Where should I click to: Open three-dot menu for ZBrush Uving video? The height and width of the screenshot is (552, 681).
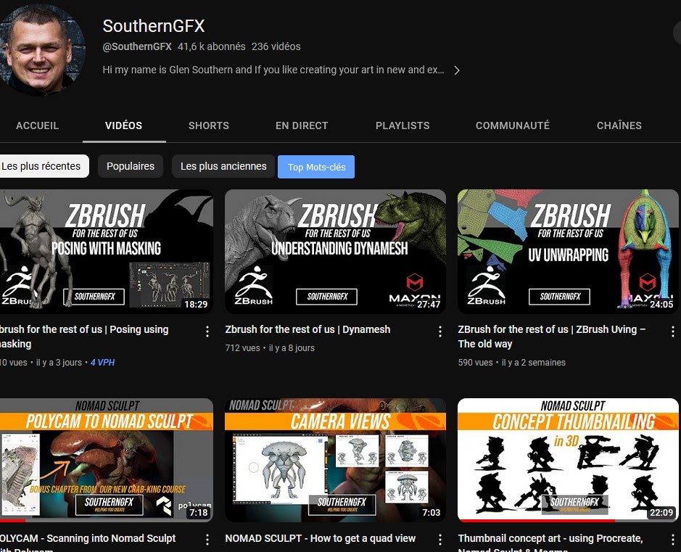point(672,331)
